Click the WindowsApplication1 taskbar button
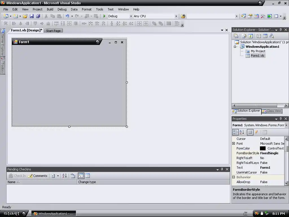289x217 pixels. point(54,214)
